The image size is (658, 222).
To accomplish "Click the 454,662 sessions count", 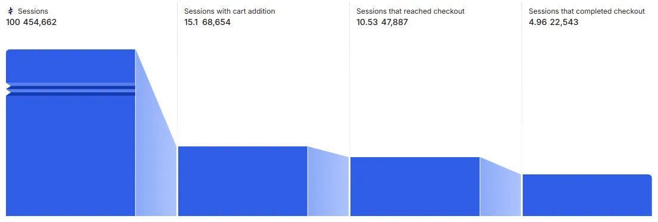I will (x=39, y=22).
